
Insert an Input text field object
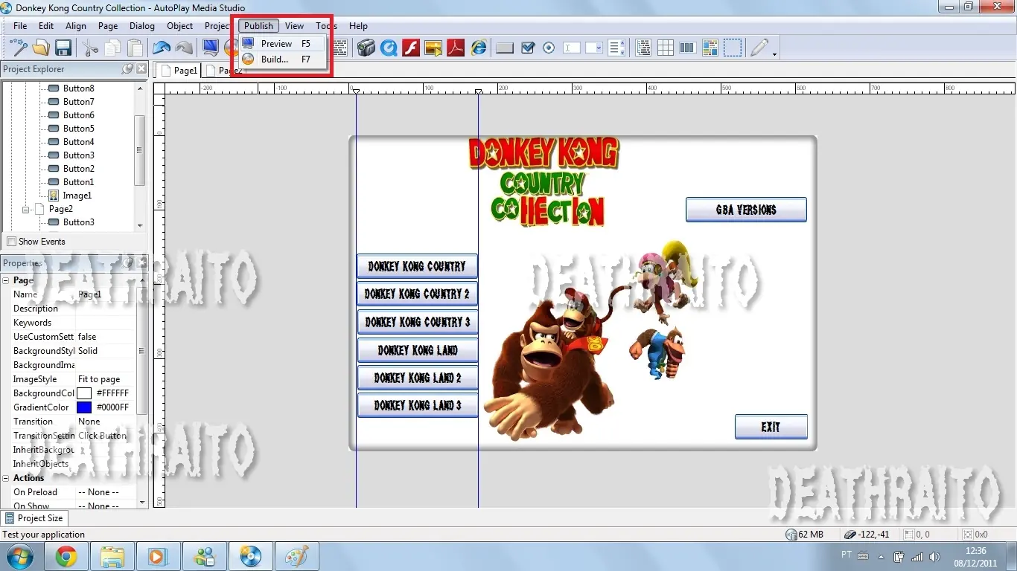pyautogui.click(x=572, y=48)
